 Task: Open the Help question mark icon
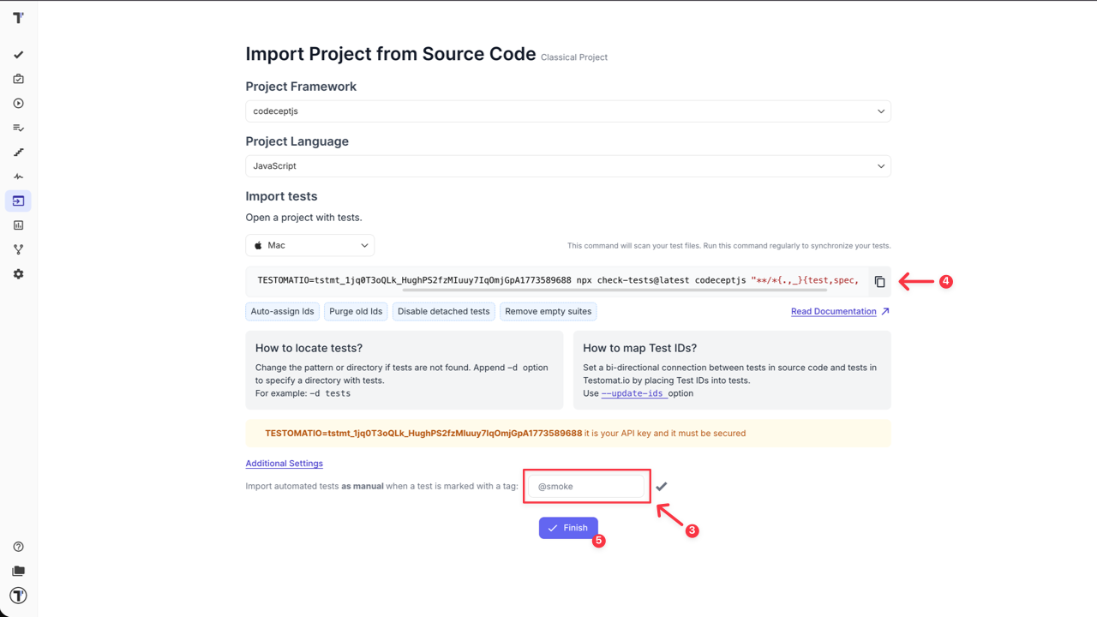[x=18, y=546]
